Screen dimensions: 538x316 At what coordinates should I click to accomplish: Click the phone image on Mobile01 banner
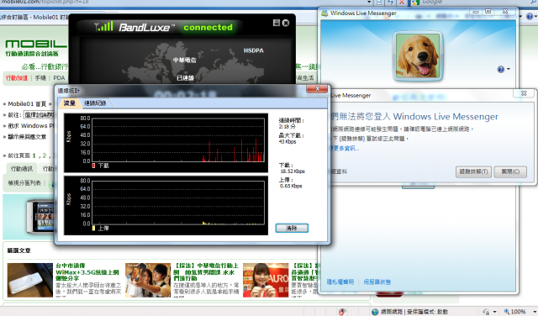40,217
